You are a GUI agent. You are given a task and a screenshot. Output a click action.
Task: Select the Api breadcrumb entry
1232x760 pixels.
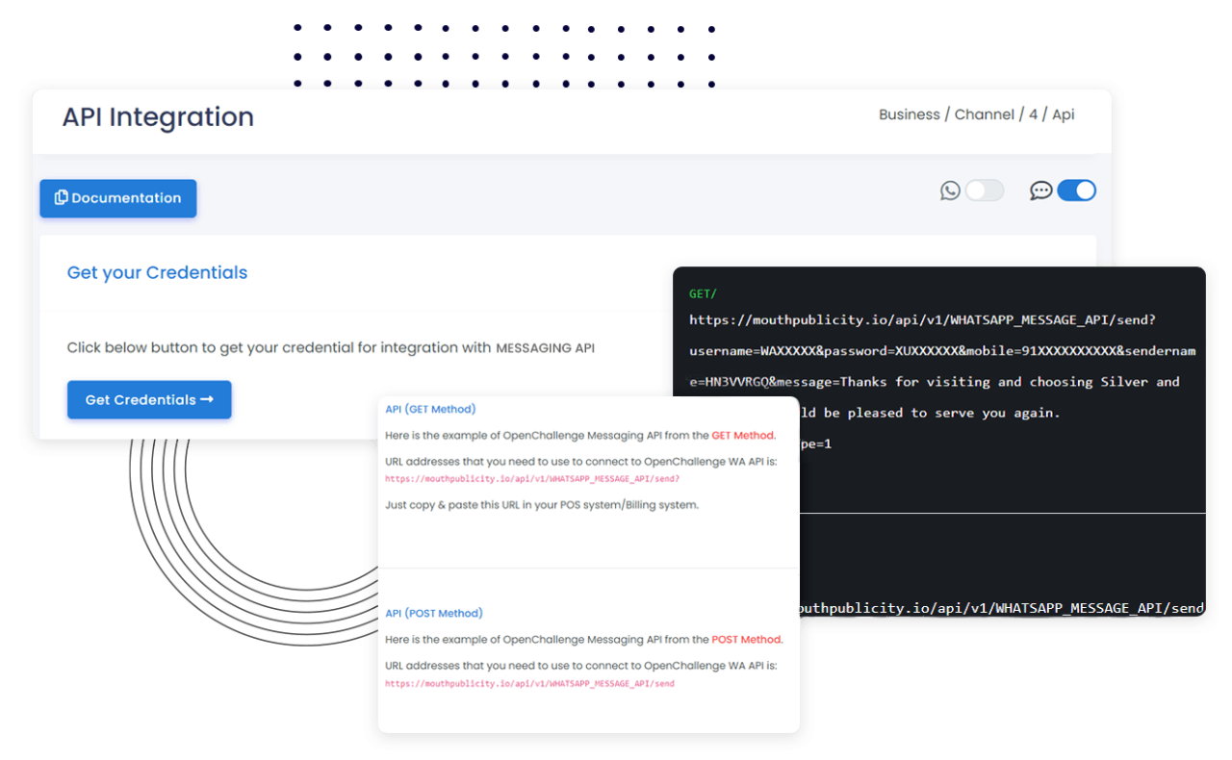tap(1064, 114)
